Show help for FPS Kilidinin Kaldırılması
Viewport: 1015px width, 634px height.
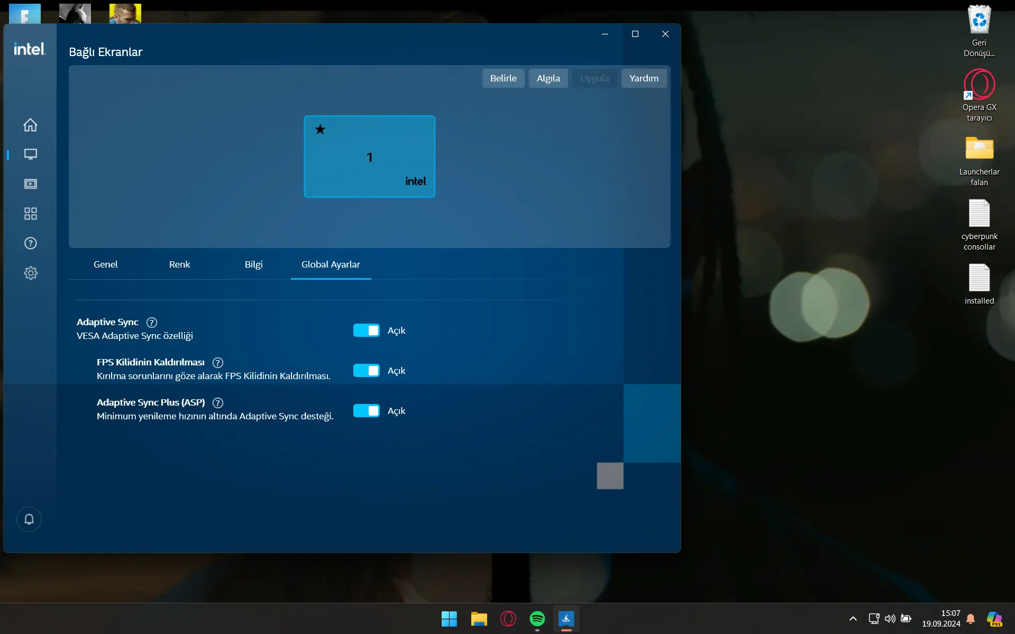217,363
